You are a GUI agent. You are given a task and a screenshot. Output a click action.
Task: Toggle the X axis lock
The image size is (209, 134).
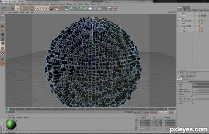[38, 8]
